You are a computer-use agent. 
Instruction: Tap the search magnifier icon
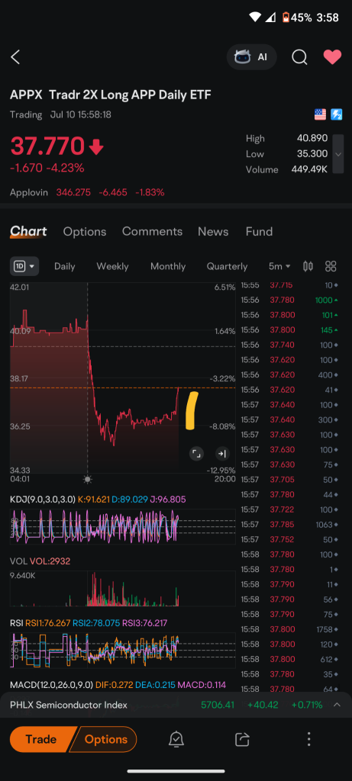[x=299, y=57]
